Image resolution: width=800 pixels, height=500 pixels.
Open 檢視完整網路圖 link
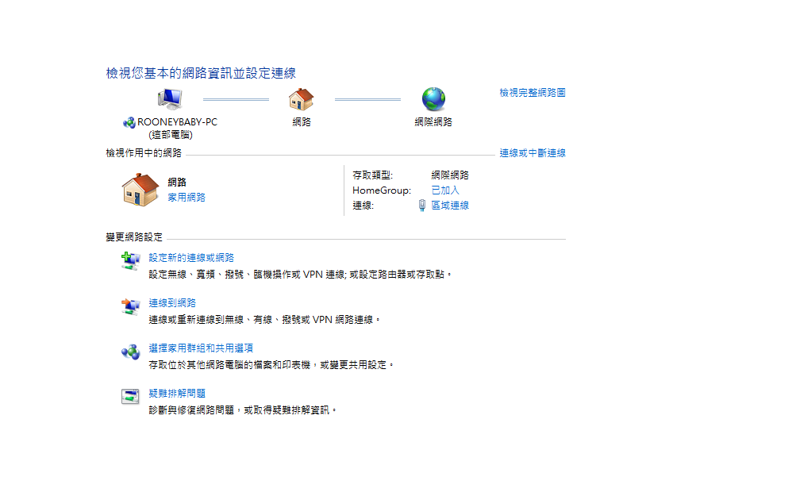[532, 93]
